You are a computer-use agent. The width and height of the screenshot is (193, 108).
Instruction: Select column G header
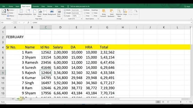click(x=107, y=27)
